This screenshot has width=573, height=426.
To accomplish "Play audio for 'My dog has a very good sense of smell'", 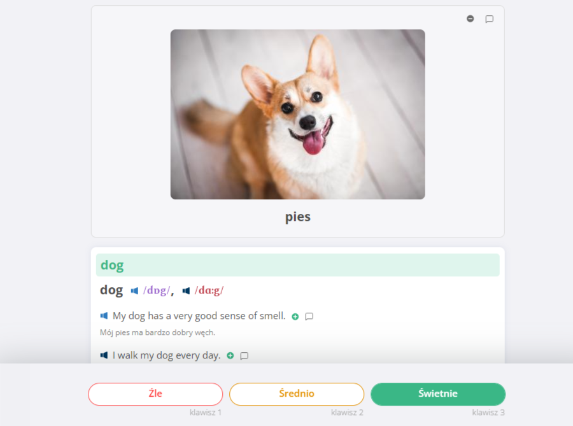I will pos(104,316).
